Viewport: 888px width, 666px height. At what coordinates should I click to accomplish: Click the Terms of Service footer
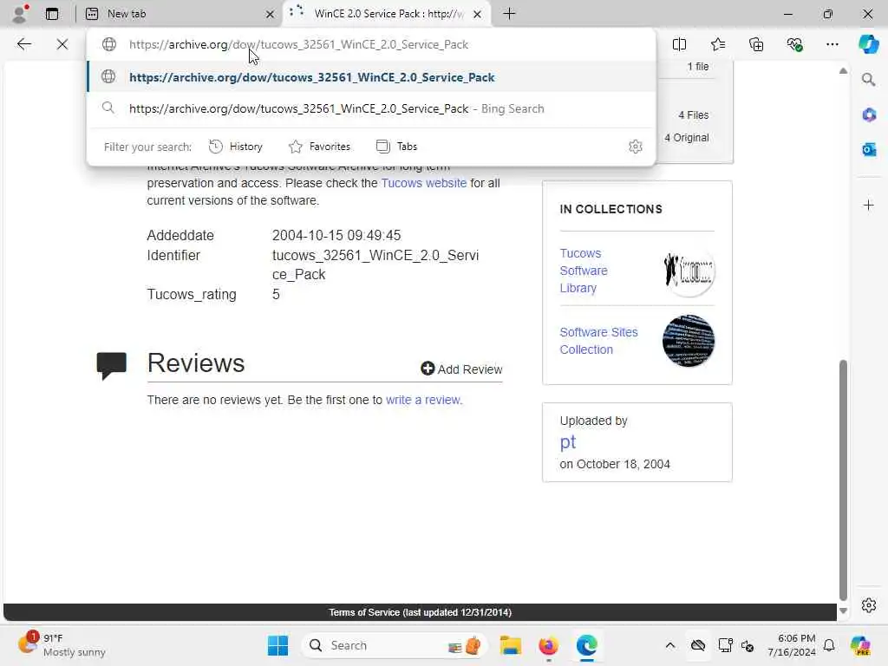coord(420,612)
